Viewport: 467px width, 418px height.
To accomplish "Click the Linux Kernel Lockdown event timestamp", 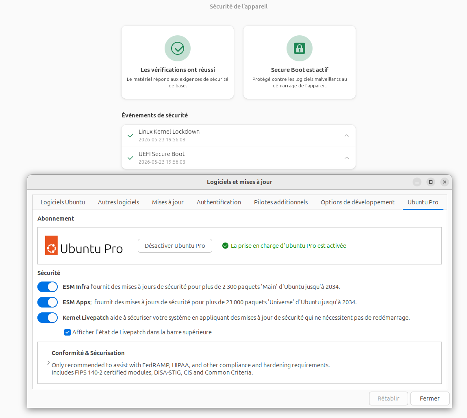I will (162, 140).
